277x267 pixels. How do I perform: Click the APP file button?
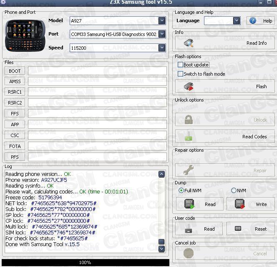[15, 125]
